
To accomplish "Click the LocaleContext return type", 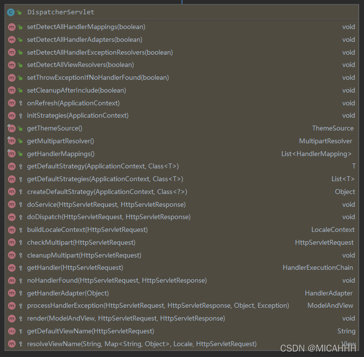I will point(333,229).
